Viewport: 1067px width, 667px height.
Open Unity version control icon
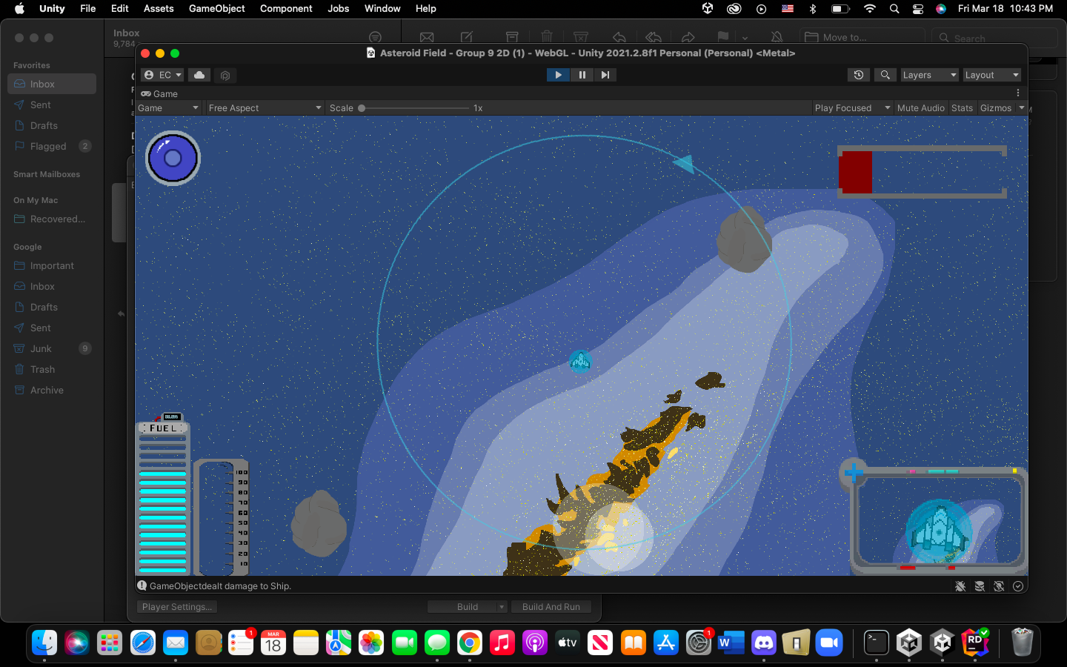click(225, 75)
